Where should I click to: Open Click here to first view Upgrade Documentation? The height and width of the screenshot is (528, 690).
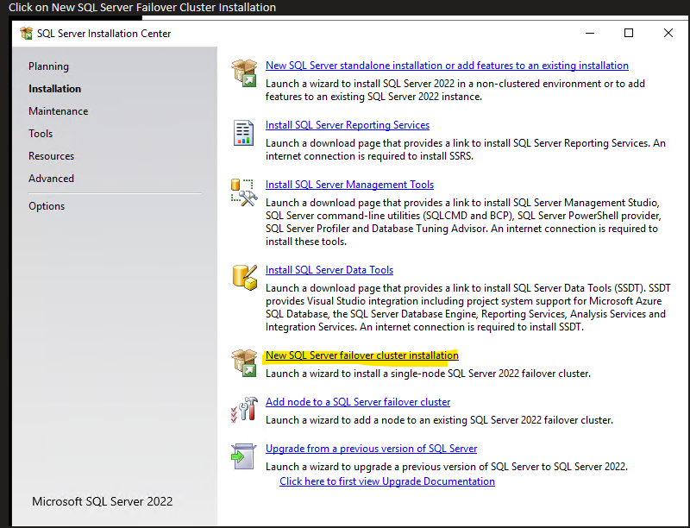387,481
